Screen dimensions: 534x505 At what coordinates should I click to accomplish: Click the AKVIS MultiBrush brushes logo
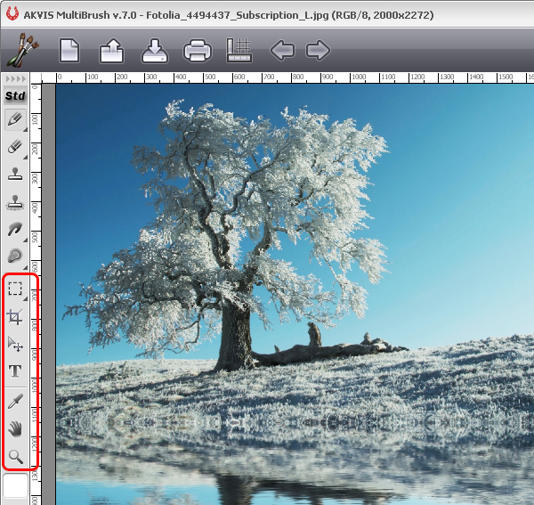[x=22, y=50]
